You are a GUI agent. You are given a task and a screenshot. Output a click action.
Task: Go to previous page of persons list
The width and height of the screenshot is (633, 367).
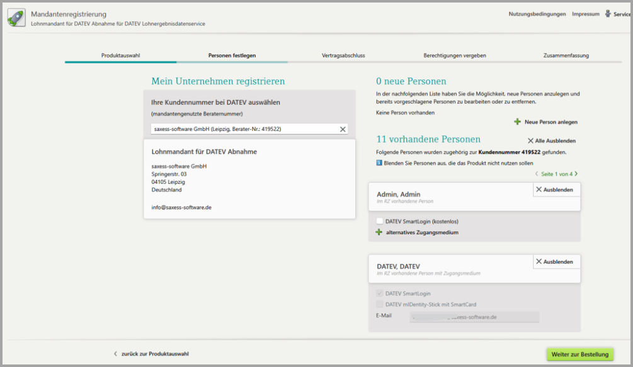click(537, 174)
